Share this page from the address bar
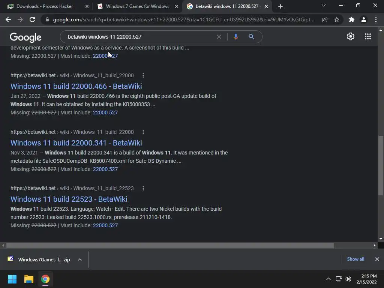 point(325,19)
